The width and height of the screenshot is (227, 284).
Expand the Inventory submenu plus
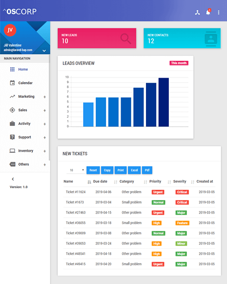pyautogui.click(x=45, y=151)
